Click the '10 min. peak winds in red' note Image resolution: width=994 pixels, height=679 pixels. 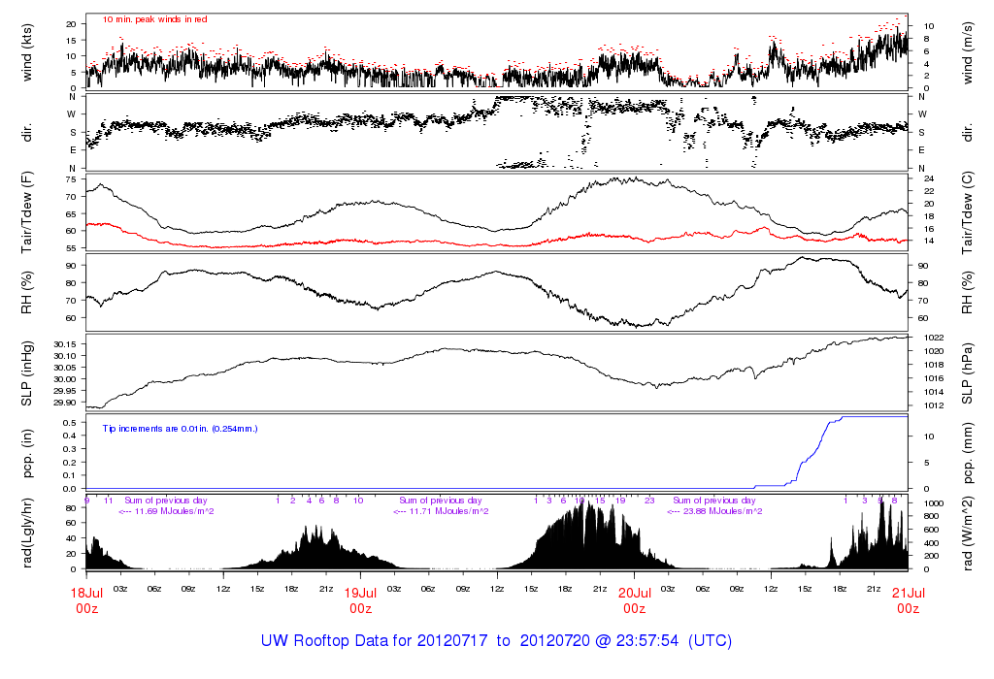154,19
